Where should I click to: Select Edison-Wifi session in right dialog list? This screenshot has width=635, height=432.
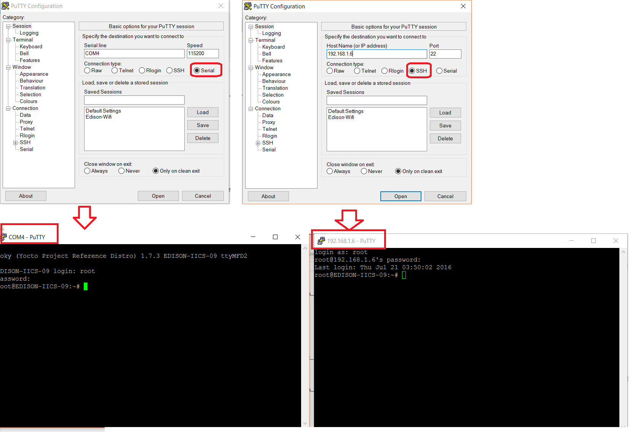341,118
